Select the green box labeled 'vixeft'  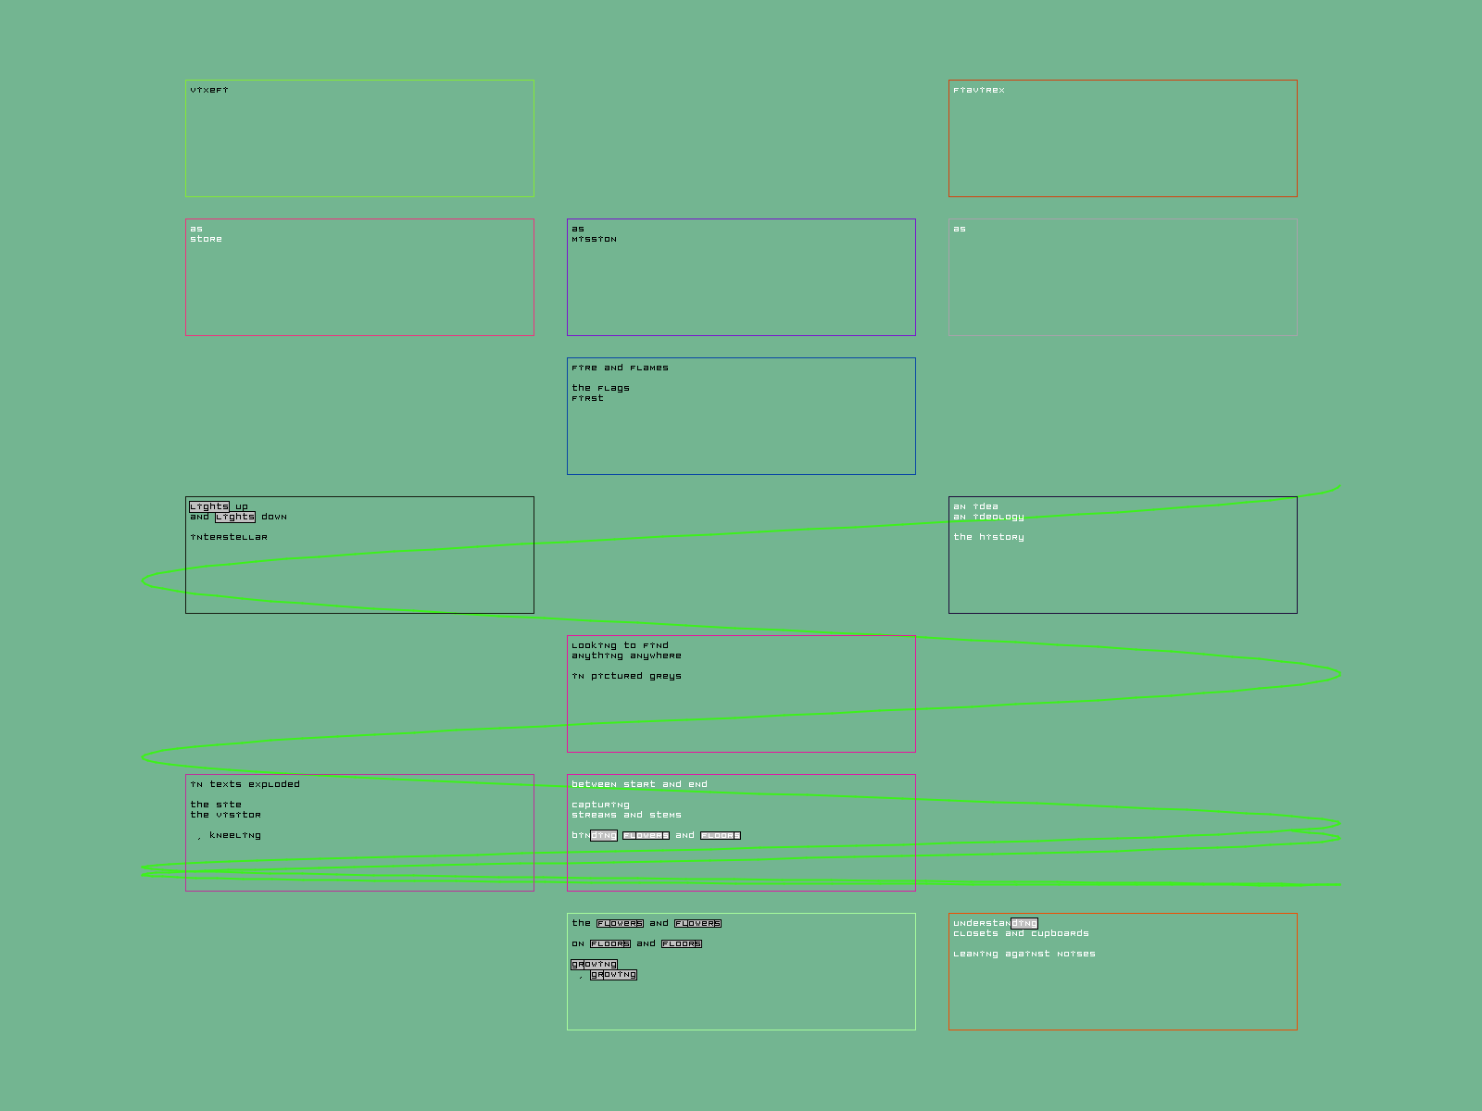[x=359, y=139]
